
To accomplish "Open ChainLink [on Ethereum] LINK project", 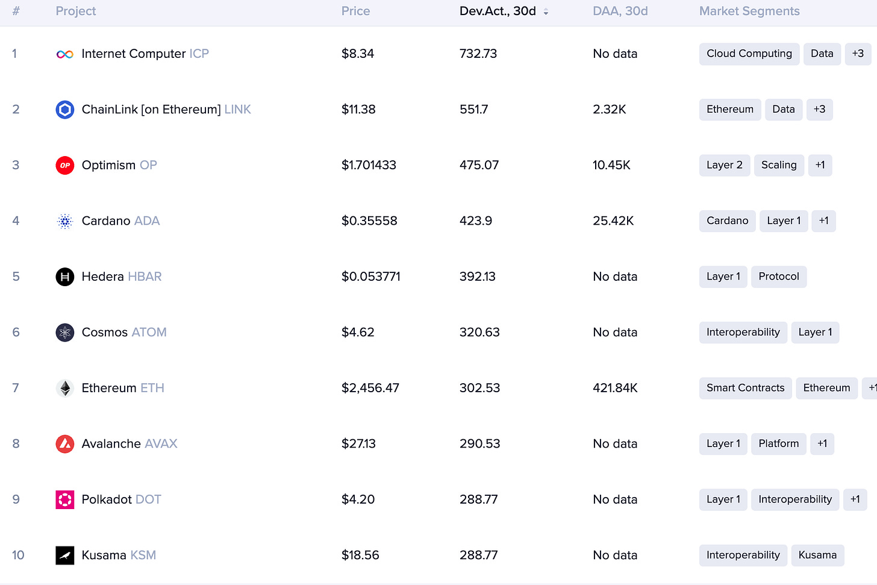I will (x=166, y=110).
